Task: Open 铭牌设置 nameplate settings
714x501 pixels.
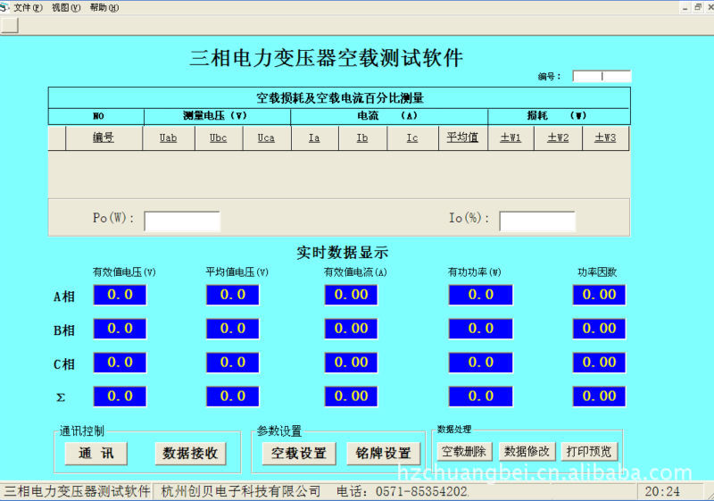Action: [x=383, y=454]
